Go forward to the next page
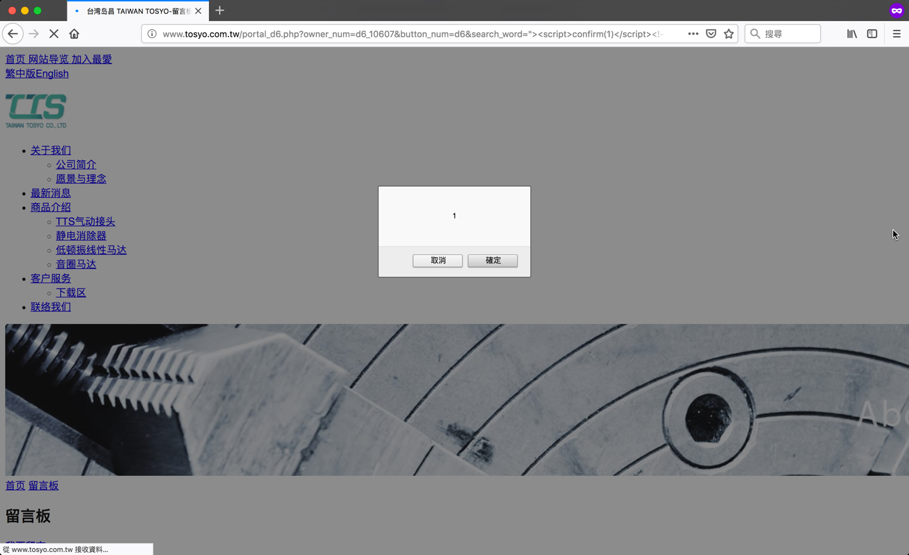909x555 pixels. click(34, 34)
